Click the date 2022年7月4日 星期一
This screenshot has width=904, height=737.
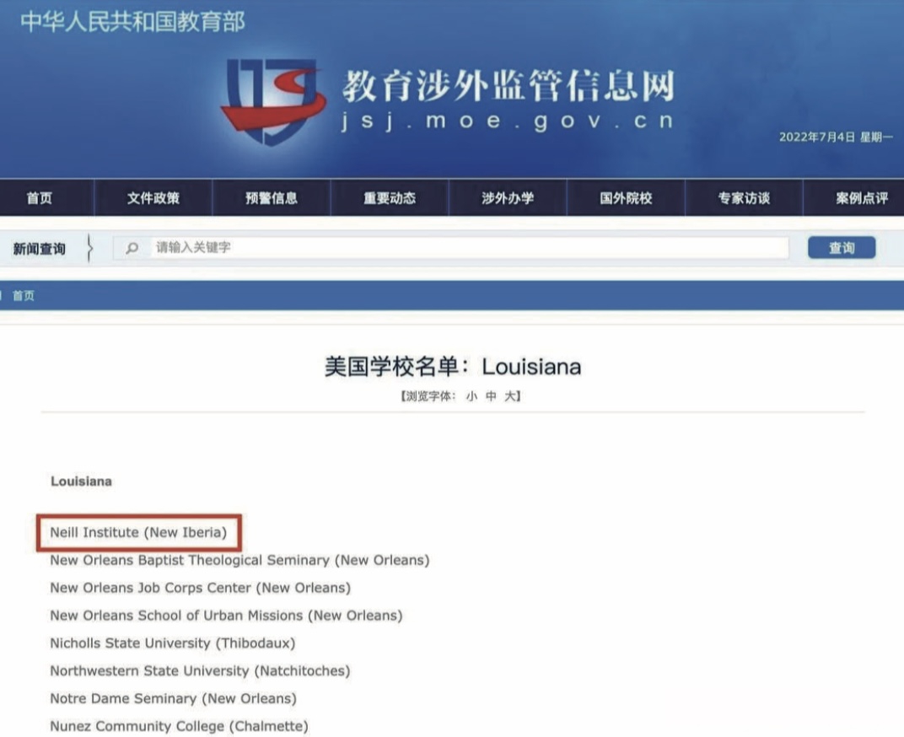click(x=836, y=137)
